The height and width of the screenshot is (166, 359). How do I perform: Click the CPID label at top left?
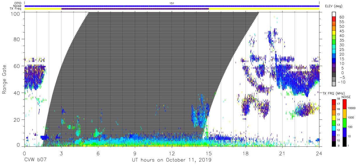(x=18, y=3)
